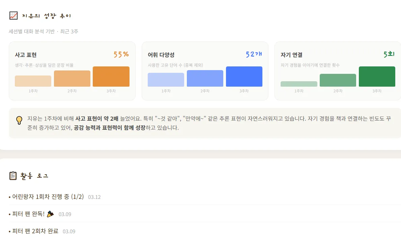Image resolution: width=401 pixels, height=238 pixels.
Task: Select the dark orange 3주차 bar in 사고 표현
Action: point(111,77)
